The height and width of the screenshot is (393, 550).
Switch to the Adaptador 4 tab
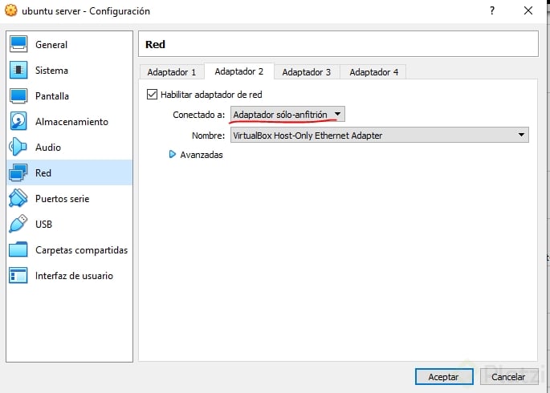coord(373,72)
